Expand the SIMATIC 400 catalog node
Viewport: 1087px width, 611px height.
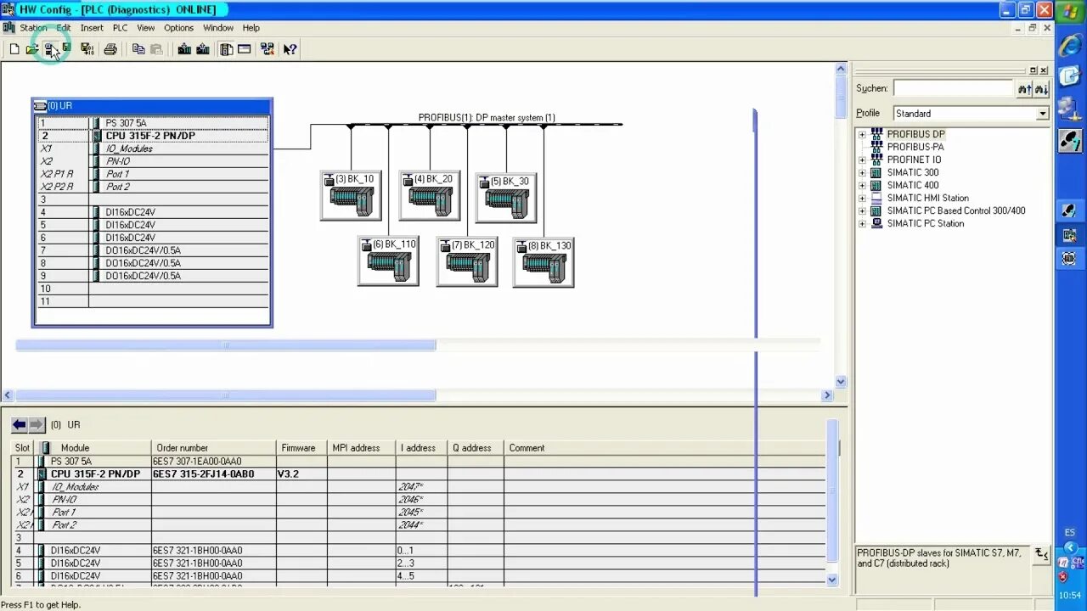point(862,185)
